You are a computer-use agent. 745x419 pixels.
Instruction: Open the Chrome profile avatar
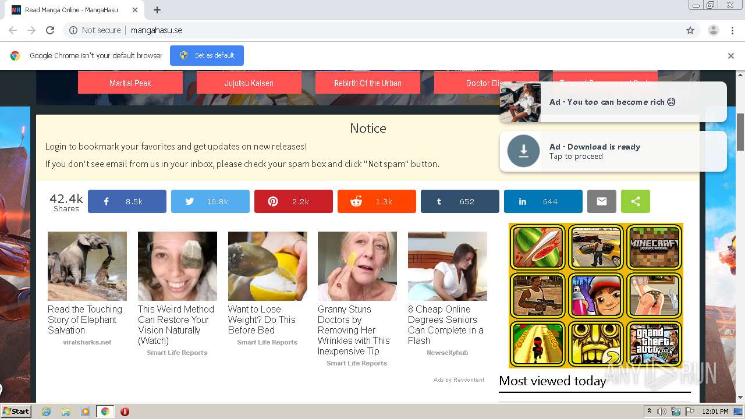tap(713, 30)
